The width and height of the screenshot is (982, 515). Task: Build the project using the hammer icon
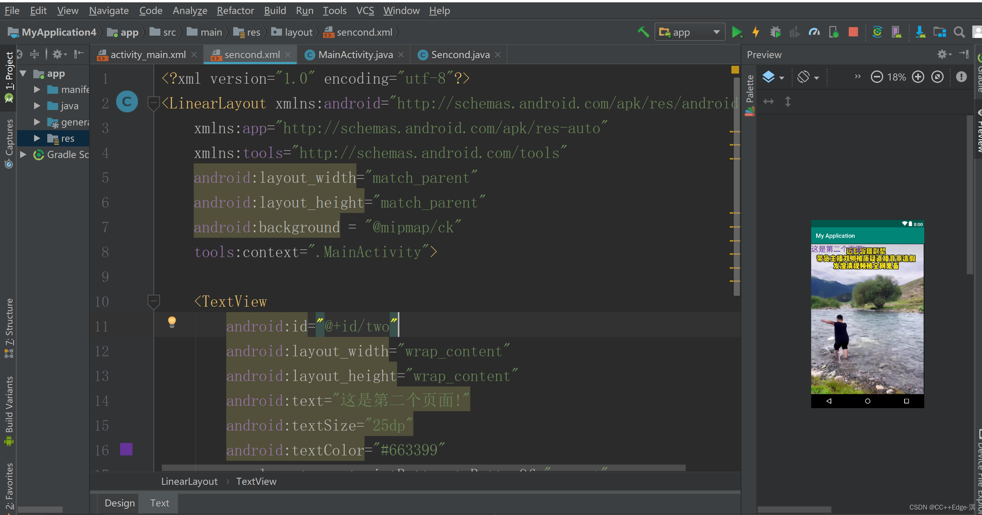coord(643,32)
